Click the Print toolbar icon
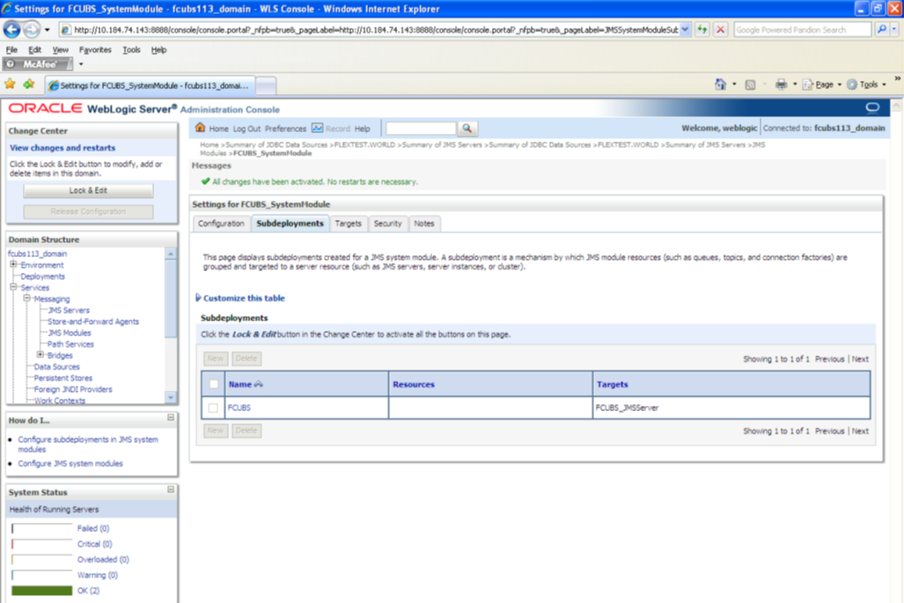 [x=781, y=85]
